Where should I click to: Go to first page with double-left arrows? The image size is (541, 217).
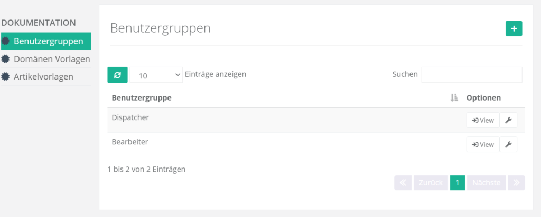point(403,183)
